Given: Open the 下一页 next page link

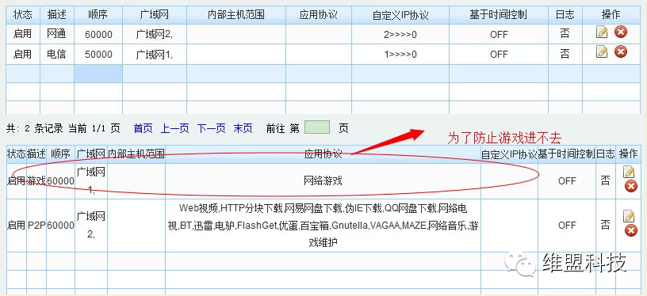Looking at the screenshot, I should tap(211, 128).
